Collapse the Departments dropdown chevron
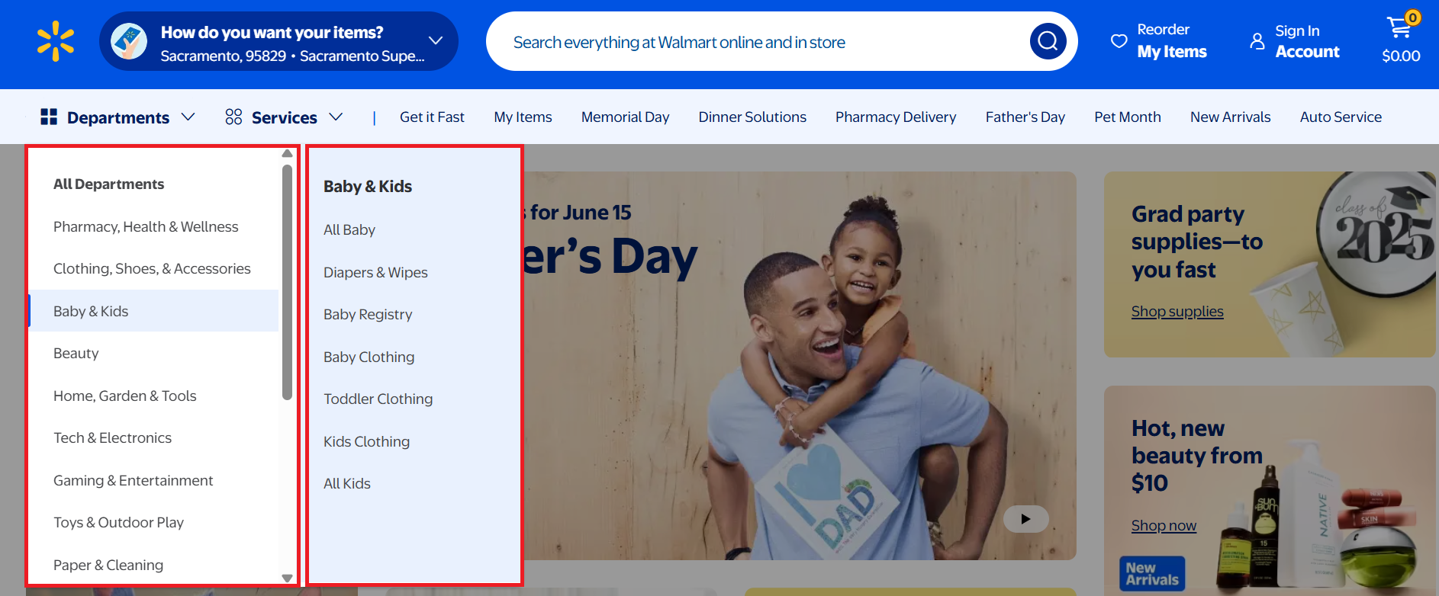Viewport: 1439px width, 596px height. point(188,117)
